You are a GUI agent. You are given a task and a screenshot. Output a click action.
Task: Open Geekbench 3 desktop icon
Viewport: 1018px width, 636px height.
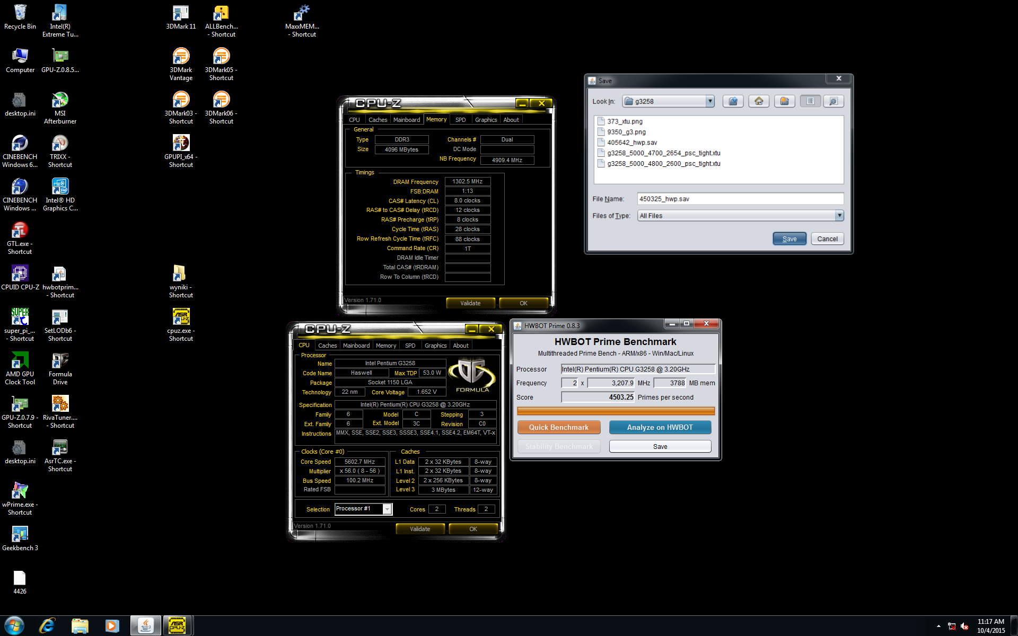[x=20, y=538]
